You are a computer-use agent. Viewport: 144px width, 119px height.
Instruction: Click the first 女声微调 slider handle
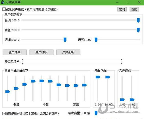[122, 100]
